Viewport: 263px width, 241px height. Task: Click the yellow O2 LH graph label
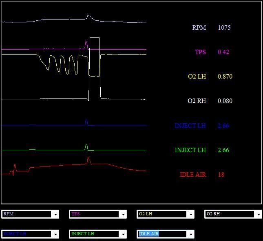point(197,77)
